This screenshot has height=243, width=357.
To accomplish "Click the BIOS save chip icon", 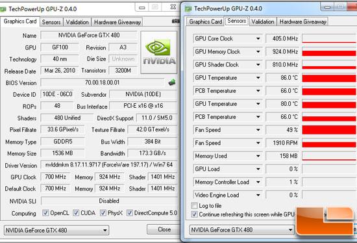I will point(172,83).
